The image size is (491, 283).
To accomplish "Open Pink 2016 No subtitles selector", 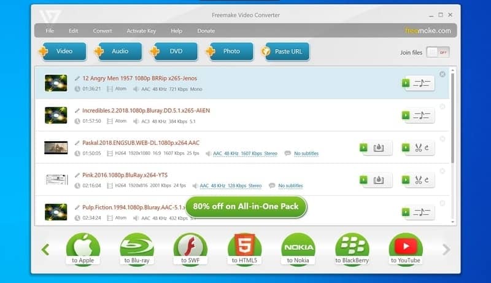I will click(x=290, y=185).
